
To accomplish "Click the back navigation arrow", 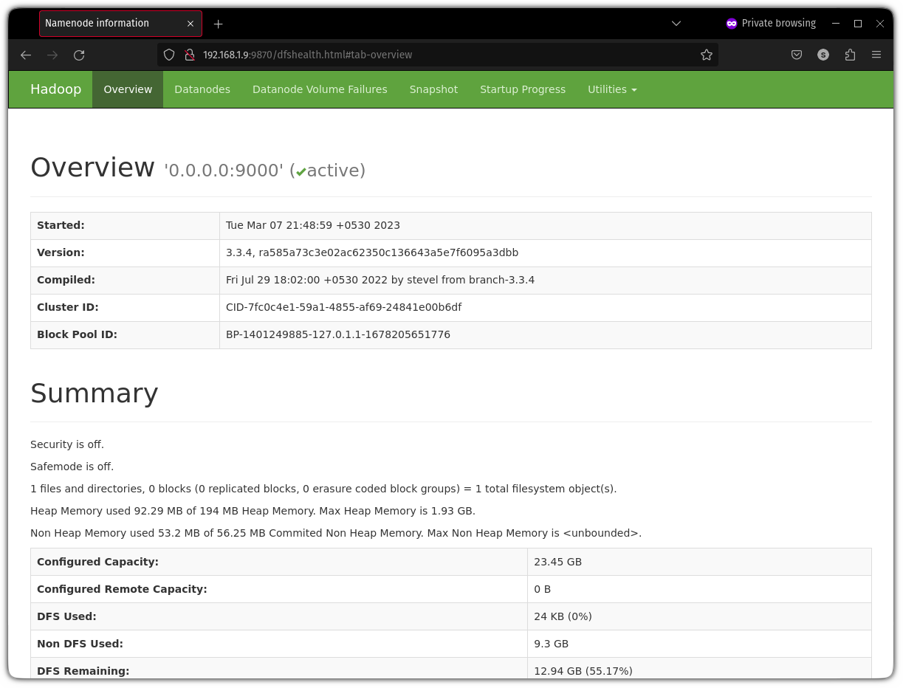I will [x=26, y=55].
